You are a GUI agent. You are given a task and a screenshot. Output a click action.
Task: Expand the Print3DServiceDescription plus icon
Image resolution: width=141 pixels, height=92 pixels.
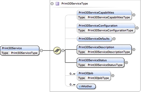134,50
